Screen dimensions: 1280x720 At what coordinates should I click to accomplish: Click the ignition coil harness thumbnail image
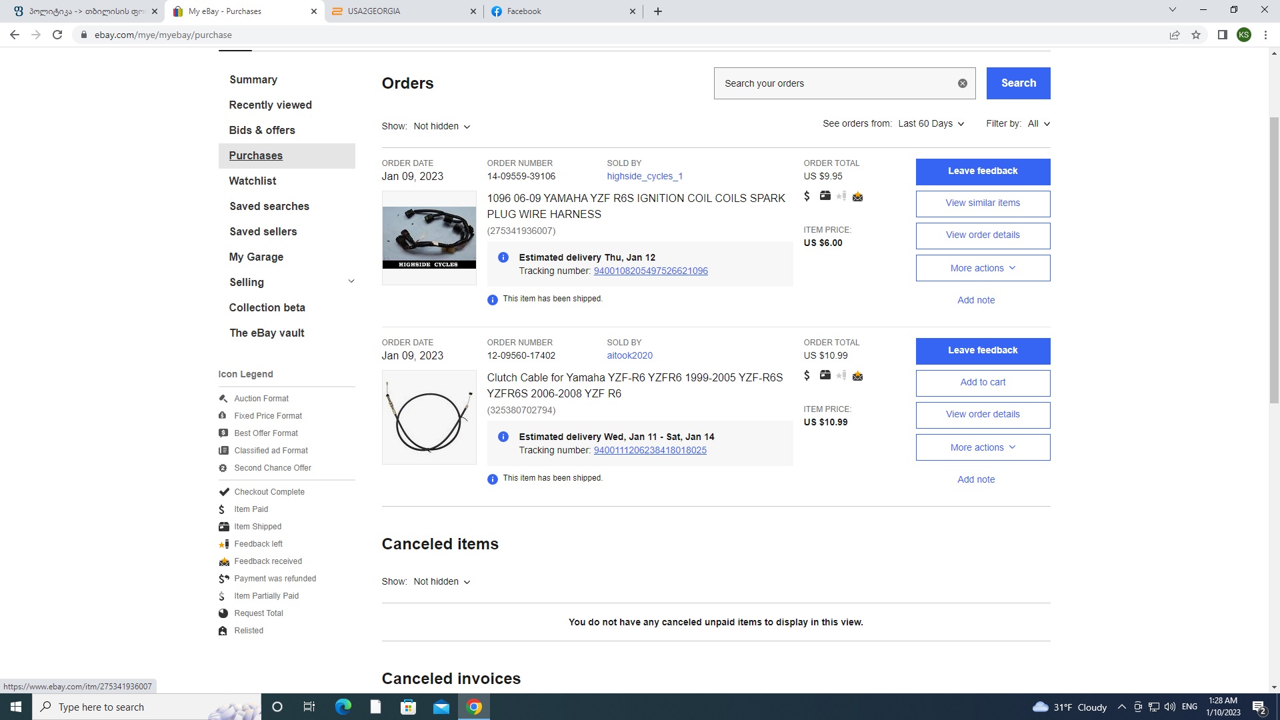pyautogui.click(x=429, y=238)
